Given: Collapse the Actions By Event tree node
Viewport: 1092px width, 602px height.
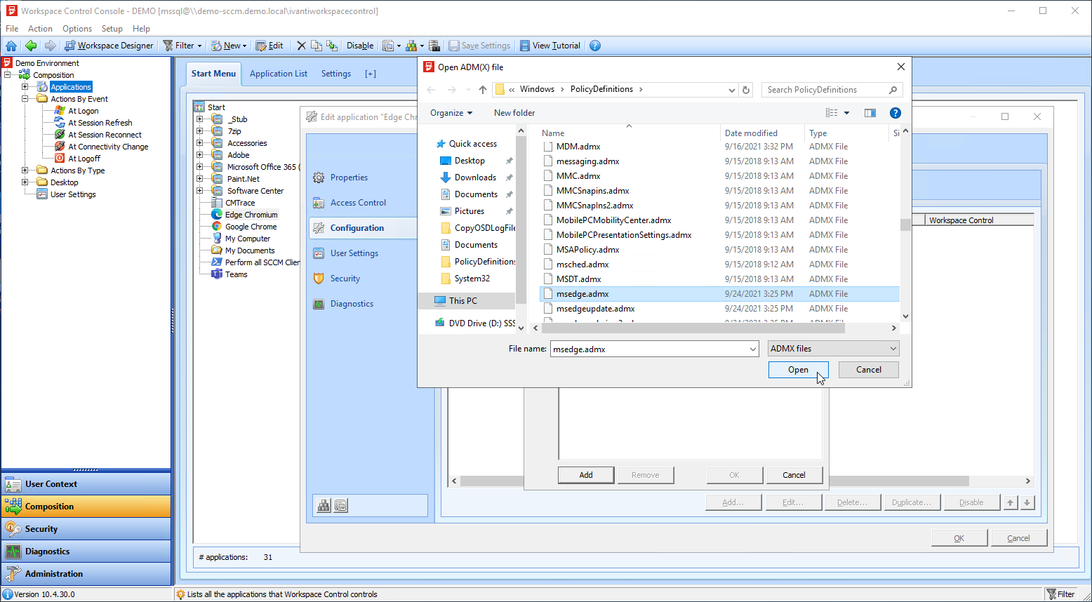Looking at the screenshot, I should pyautogui.click(x=25, y=99).
